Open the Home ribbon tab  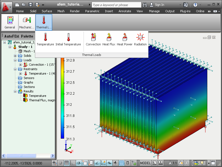pos(20,11)
